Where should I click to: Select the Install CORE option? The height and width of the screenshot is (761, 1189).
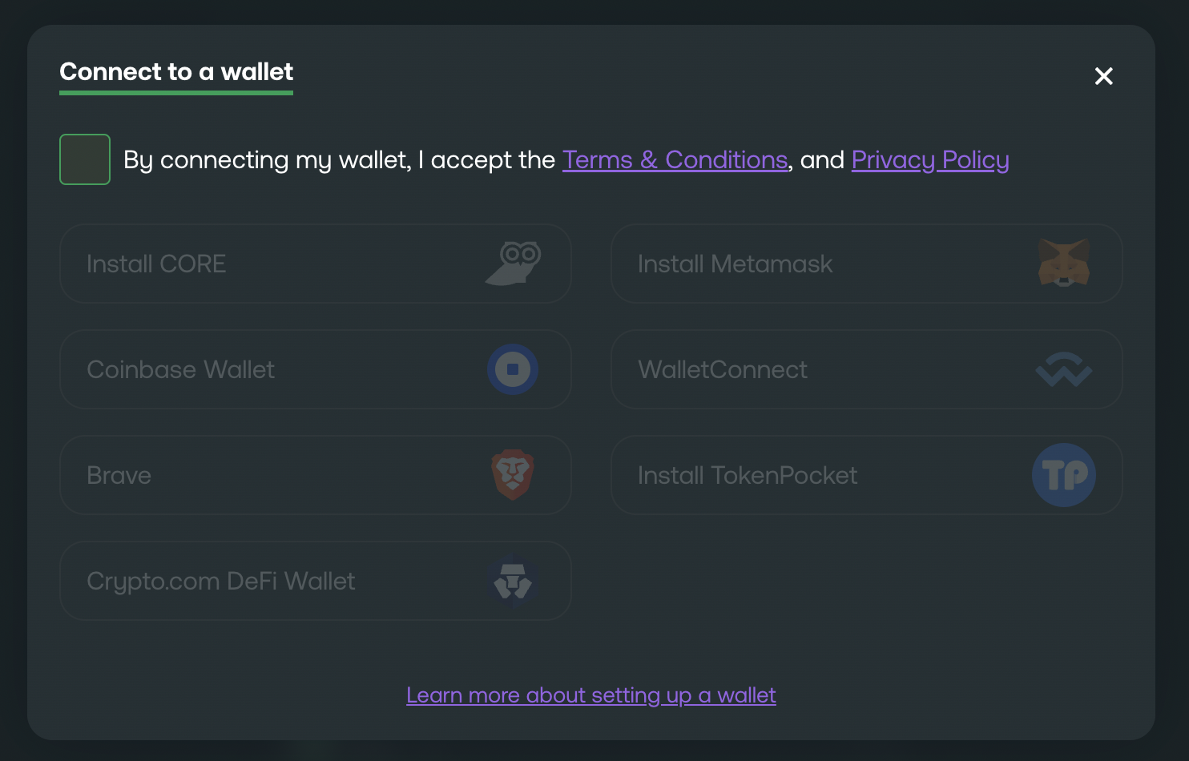156,264
